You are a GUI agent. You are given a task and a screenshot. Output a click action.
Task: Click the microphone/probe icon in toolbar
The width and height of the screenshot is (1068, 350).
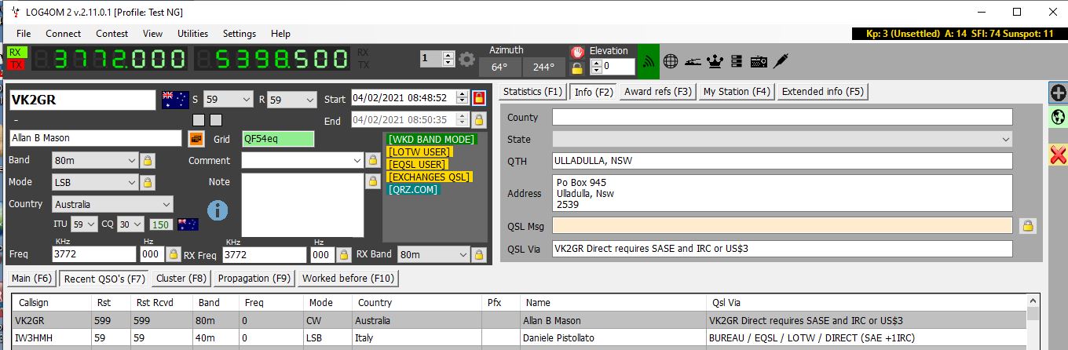pyautogui.click(x=780, y=60)
